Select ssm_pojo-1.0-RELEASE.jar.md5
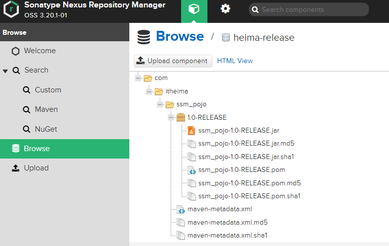The image size is (389, 246). click(246, 144)
